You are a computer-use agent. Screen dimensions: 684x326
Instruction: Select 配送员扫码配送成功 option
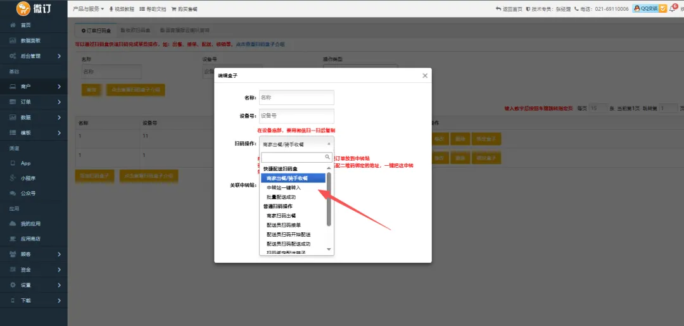[x=293, y=244]
